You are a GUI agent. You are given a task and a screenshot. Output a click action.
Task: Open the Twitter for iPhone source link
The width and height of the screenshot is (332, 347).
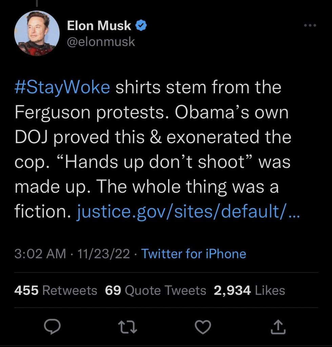point(193,254)
